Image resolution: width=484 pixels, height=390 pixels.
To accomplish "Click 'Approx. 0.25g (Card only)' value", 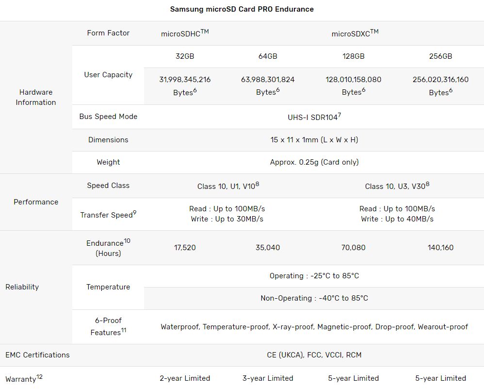I will coord(314,162).
